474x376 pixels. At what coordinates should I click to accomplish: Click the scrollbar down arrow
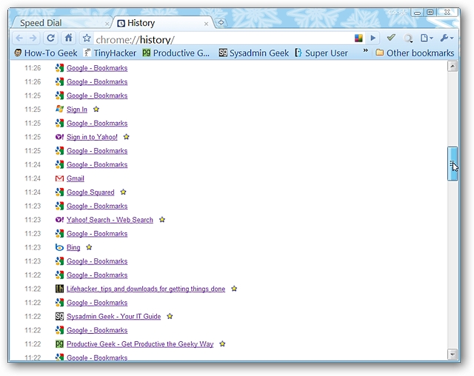coord(453,354)
